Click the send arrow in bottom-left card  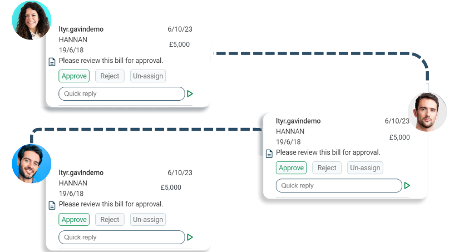click(x=190, y=238)
